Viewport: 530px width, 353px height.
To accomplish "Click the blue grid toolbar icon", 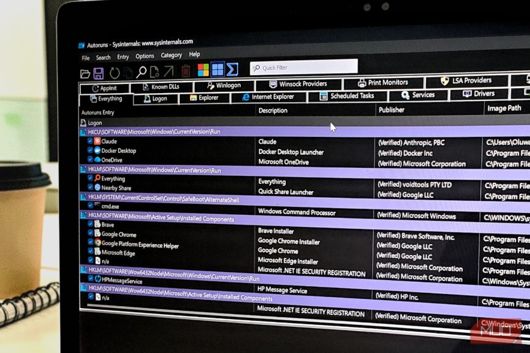I will (x=217, y=68).
